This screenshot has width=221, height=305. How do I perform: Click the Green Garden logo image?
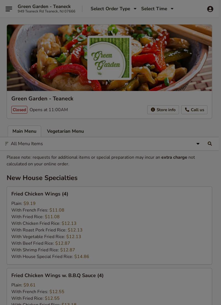(109, 58)
